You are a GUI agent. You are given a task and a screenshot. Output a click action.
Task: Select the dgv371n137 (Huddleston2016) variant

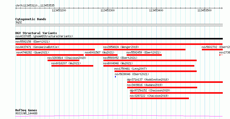point(148,80)
